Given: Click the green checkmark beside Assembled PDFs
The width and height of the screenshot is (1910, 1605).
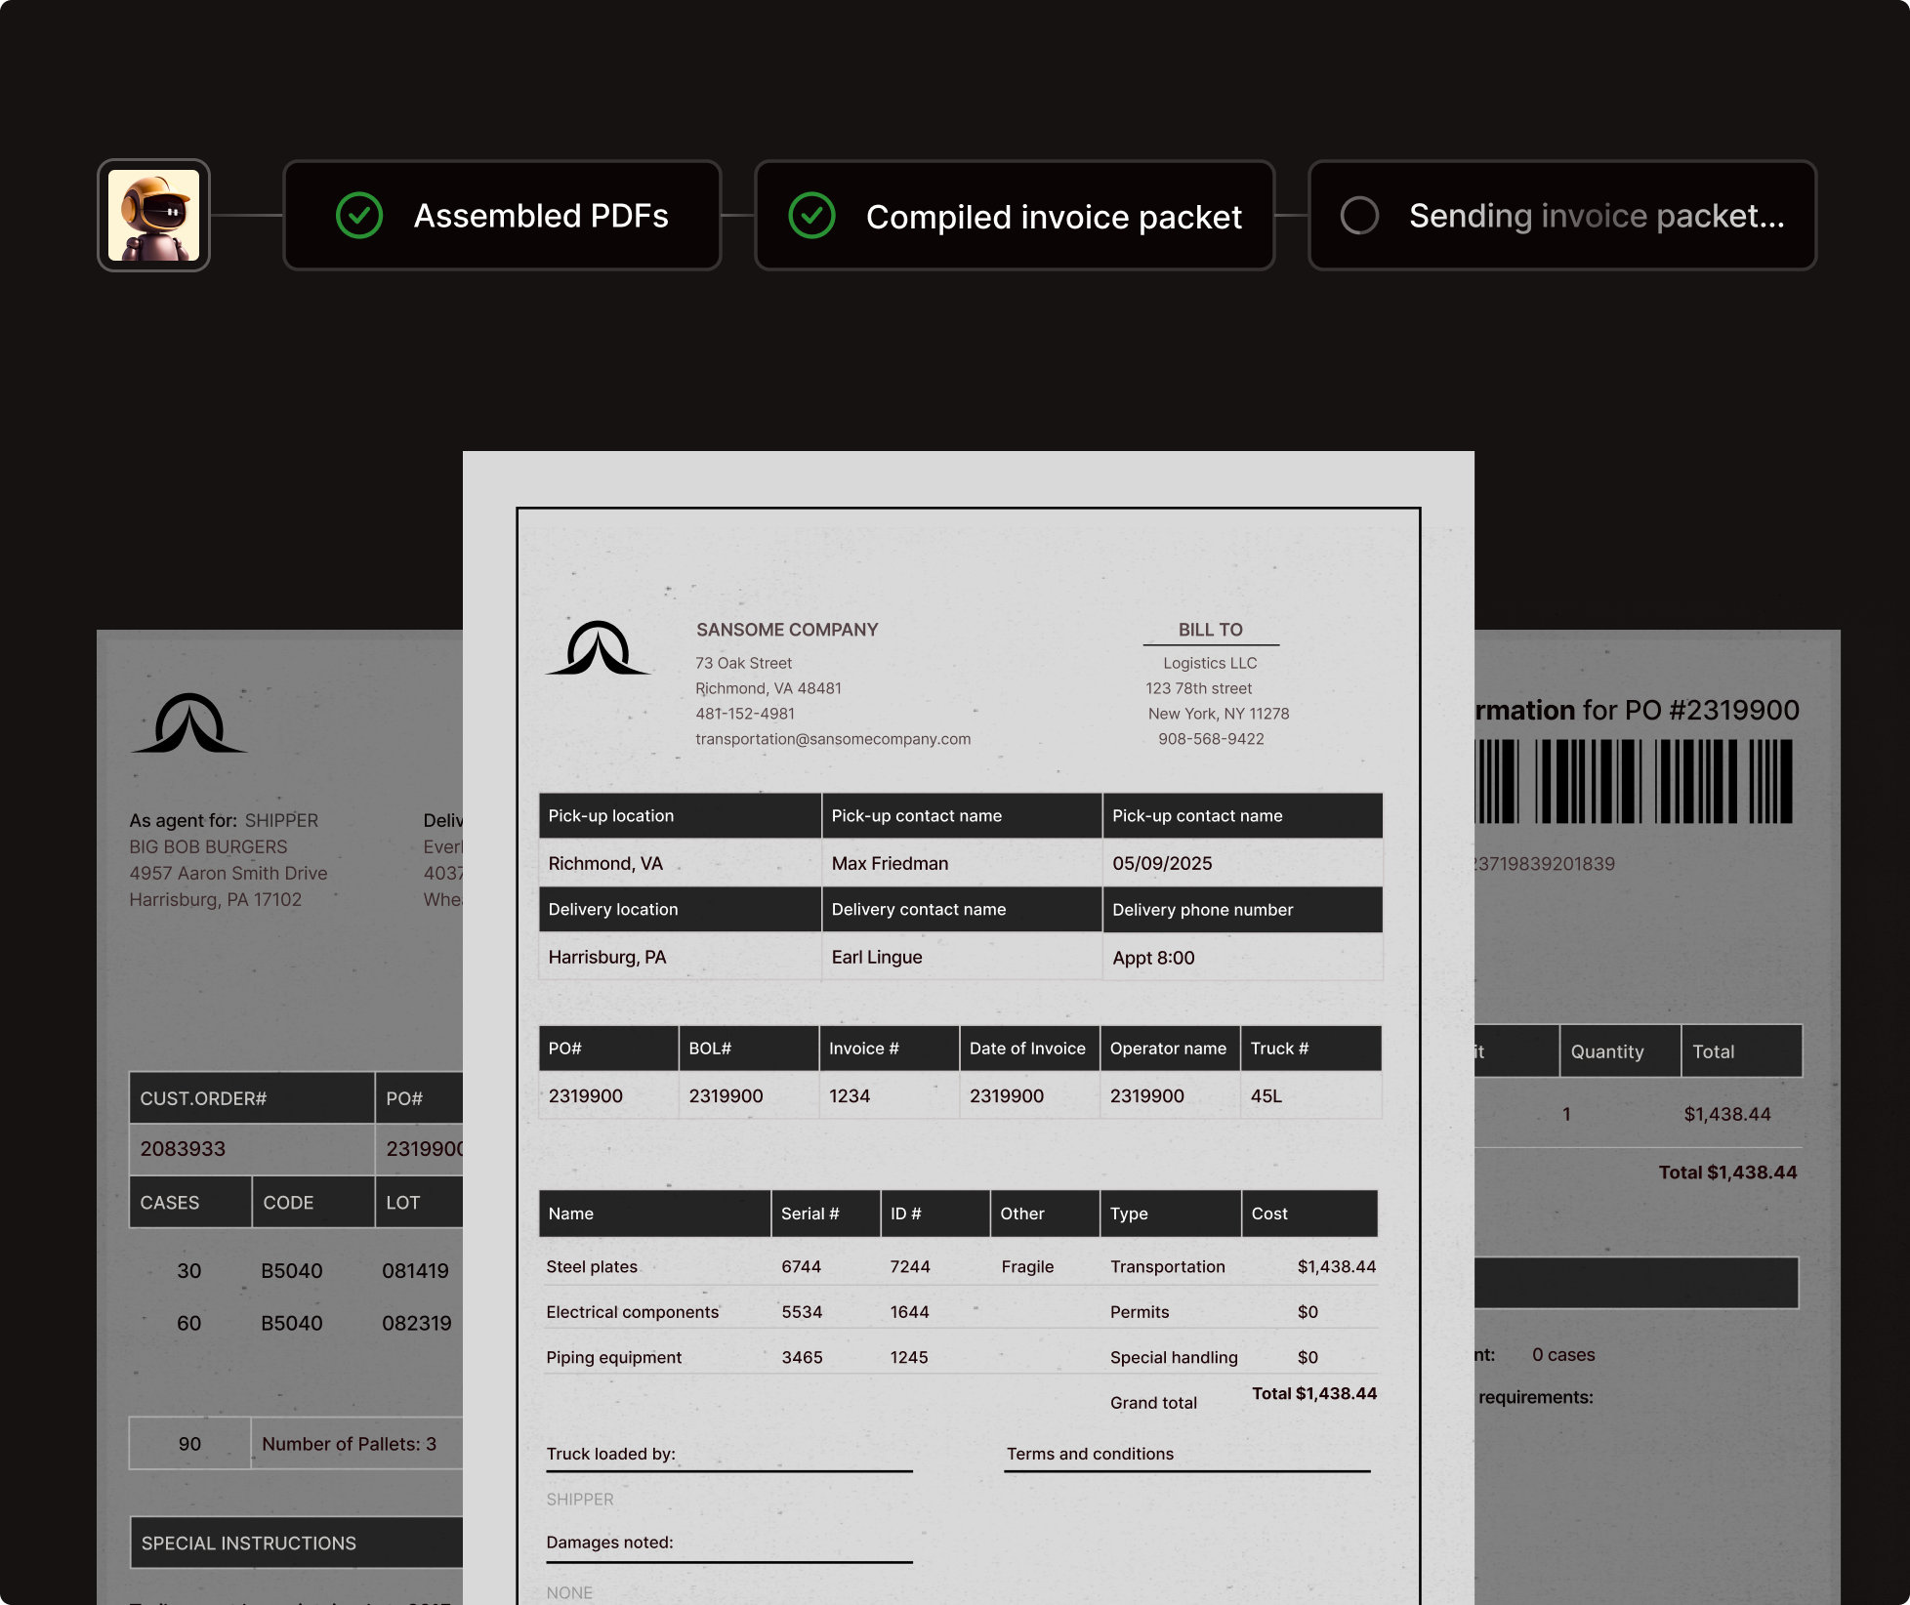Looking at the screenshot, I should (x=359, y=216).
